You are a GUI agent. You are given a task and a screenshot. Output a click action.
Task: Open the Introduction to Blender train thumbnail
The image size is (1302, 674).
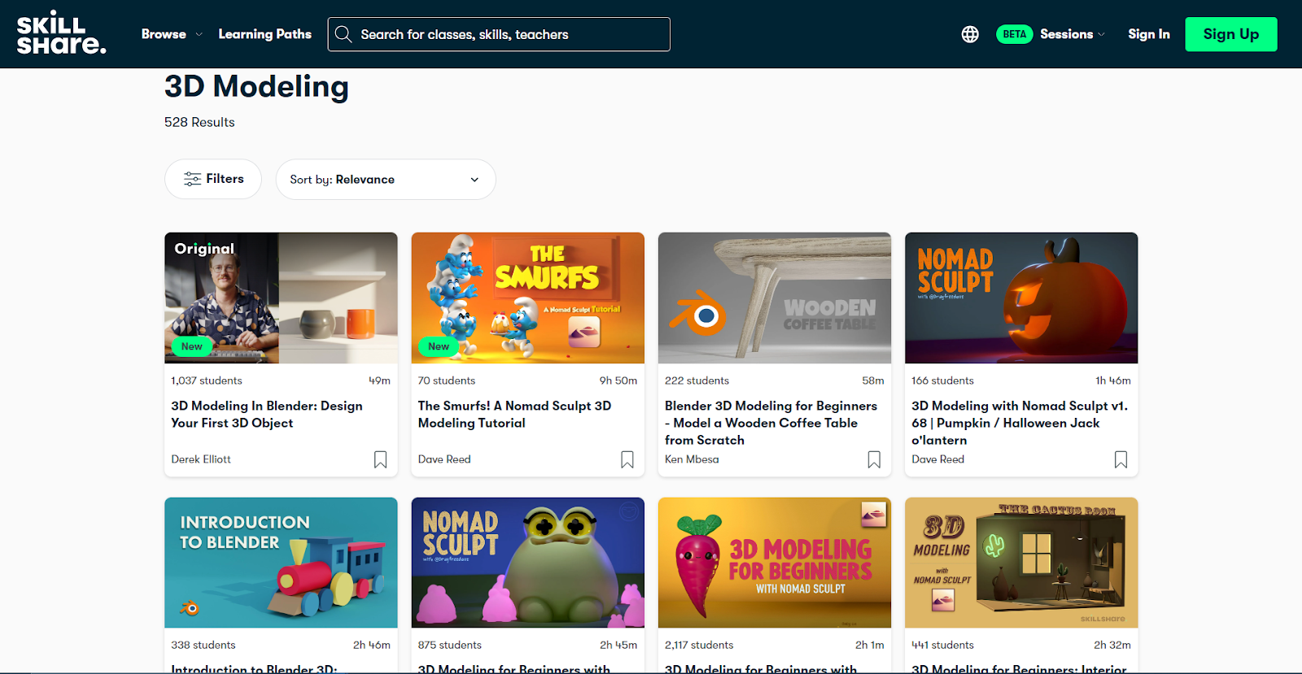click(281, 563)
